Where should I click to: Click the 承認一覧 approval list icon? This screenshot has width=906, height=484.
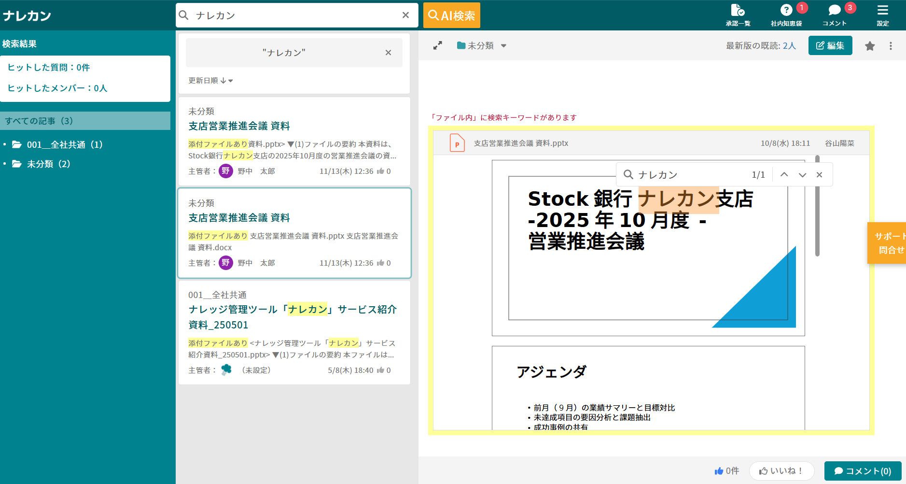click(738, 14)
